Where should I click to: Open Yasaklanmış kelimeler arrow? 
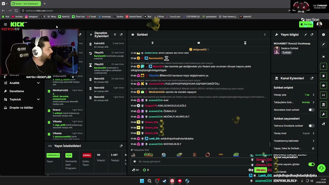click(313, 141)
